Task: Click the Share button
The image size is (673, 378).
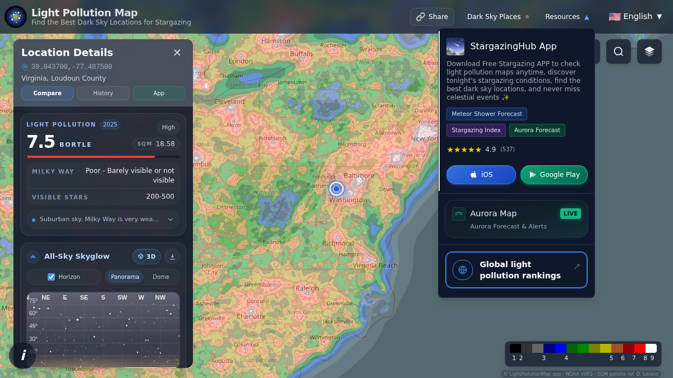Action: [432, 17]
